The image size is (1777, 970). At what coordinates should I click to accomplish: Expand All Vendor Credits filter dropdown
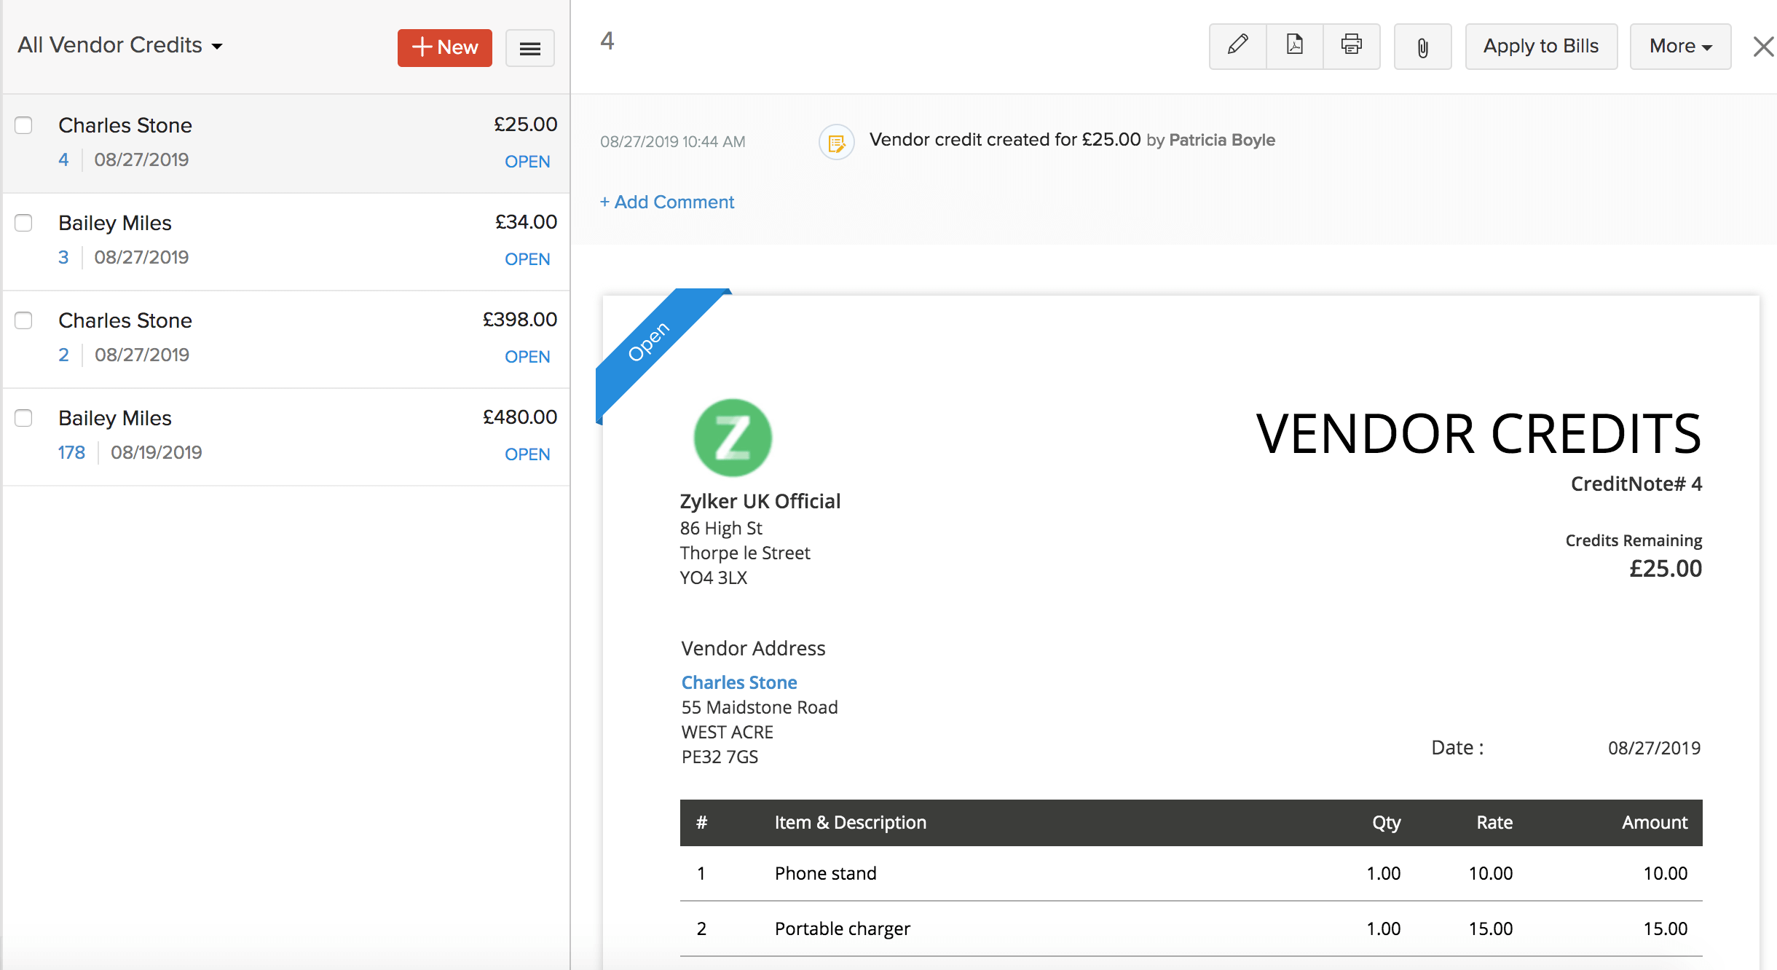tap(120, 45)
